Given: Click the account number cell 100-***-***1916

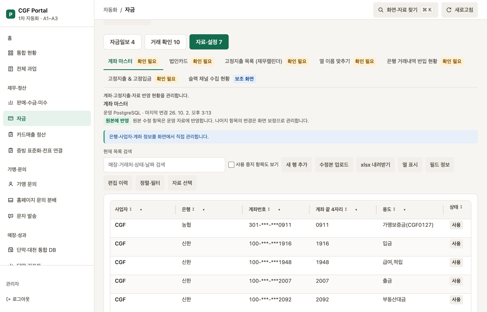Looking at the screenshot, I should pyautogui.click(x=270, y=244).
